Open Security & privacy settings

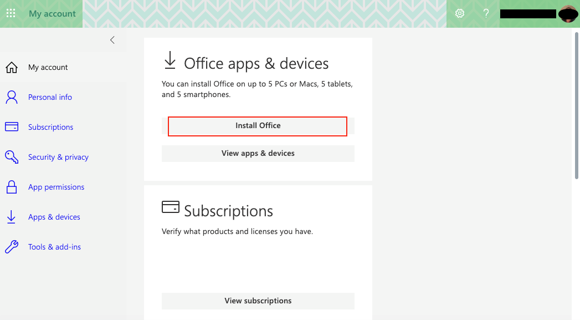[x=59, y=157]
